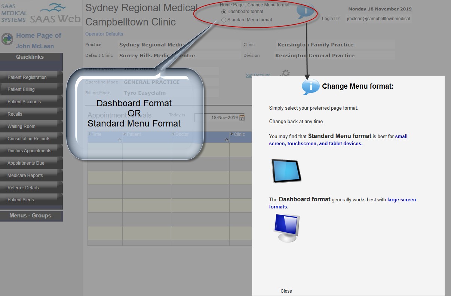Open the Waiting Room quicklink
This screenshot has height=296, width=451.
tap(31, 126)
